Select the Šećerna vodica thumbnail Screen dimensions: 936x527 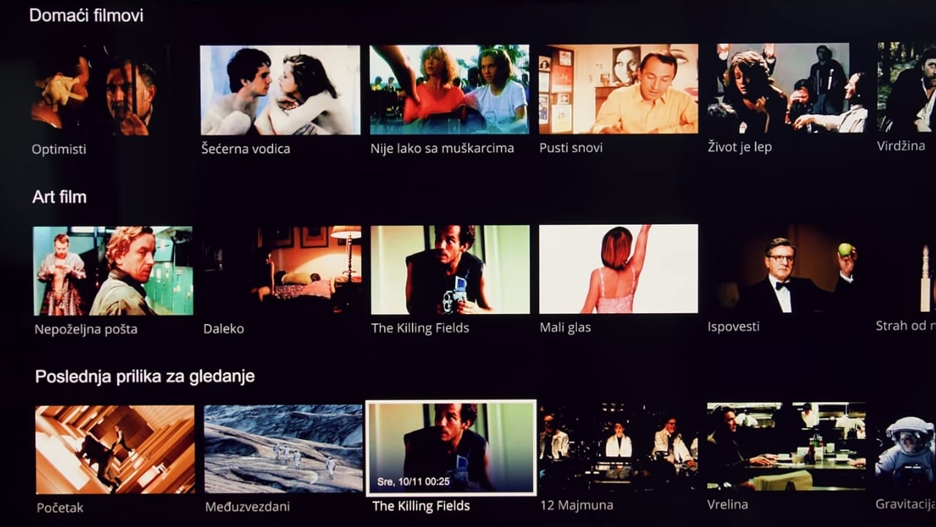(x=280, y=90)
